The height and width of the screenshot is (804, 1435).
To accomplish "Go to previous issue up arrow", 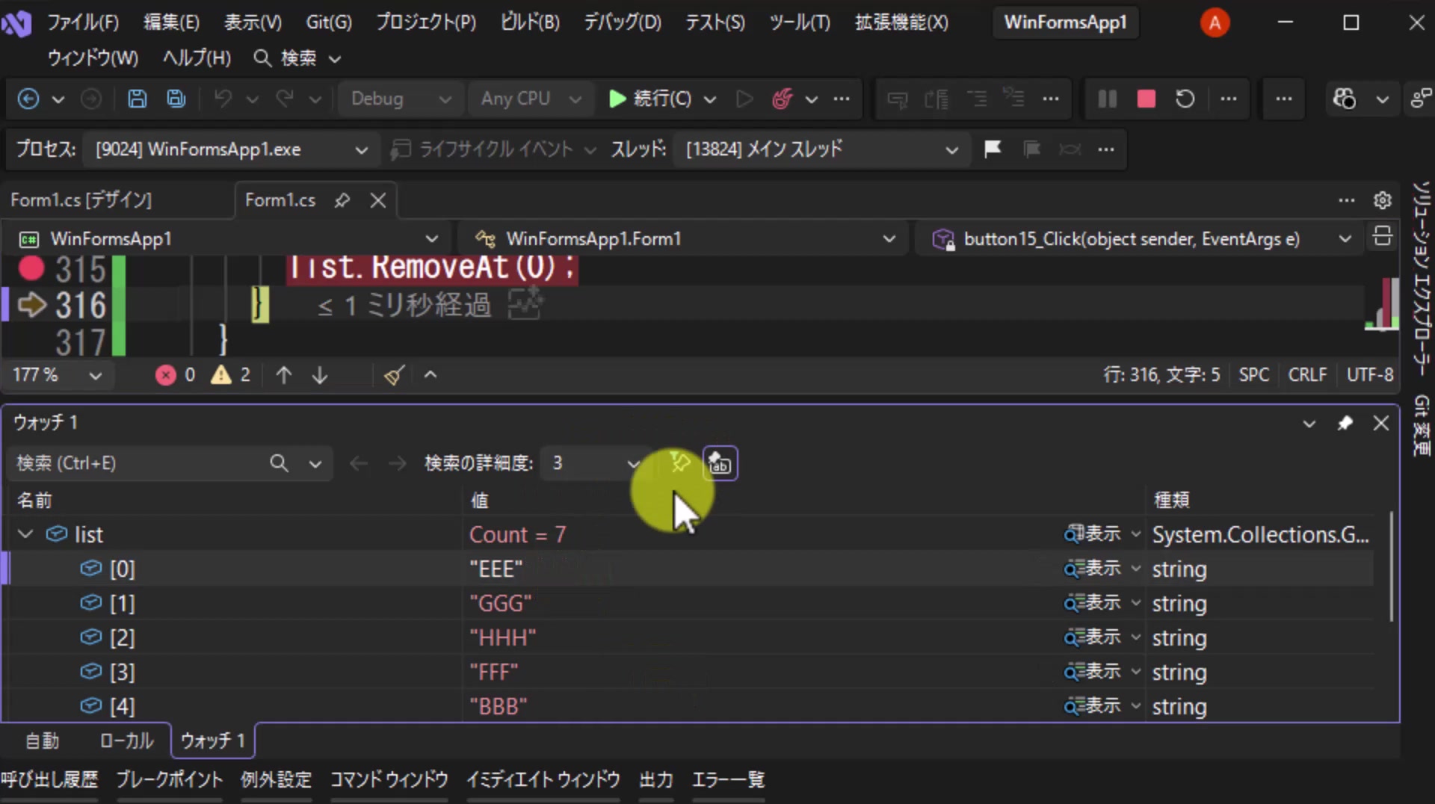I will pyautogui.click(x=284, y=374).
